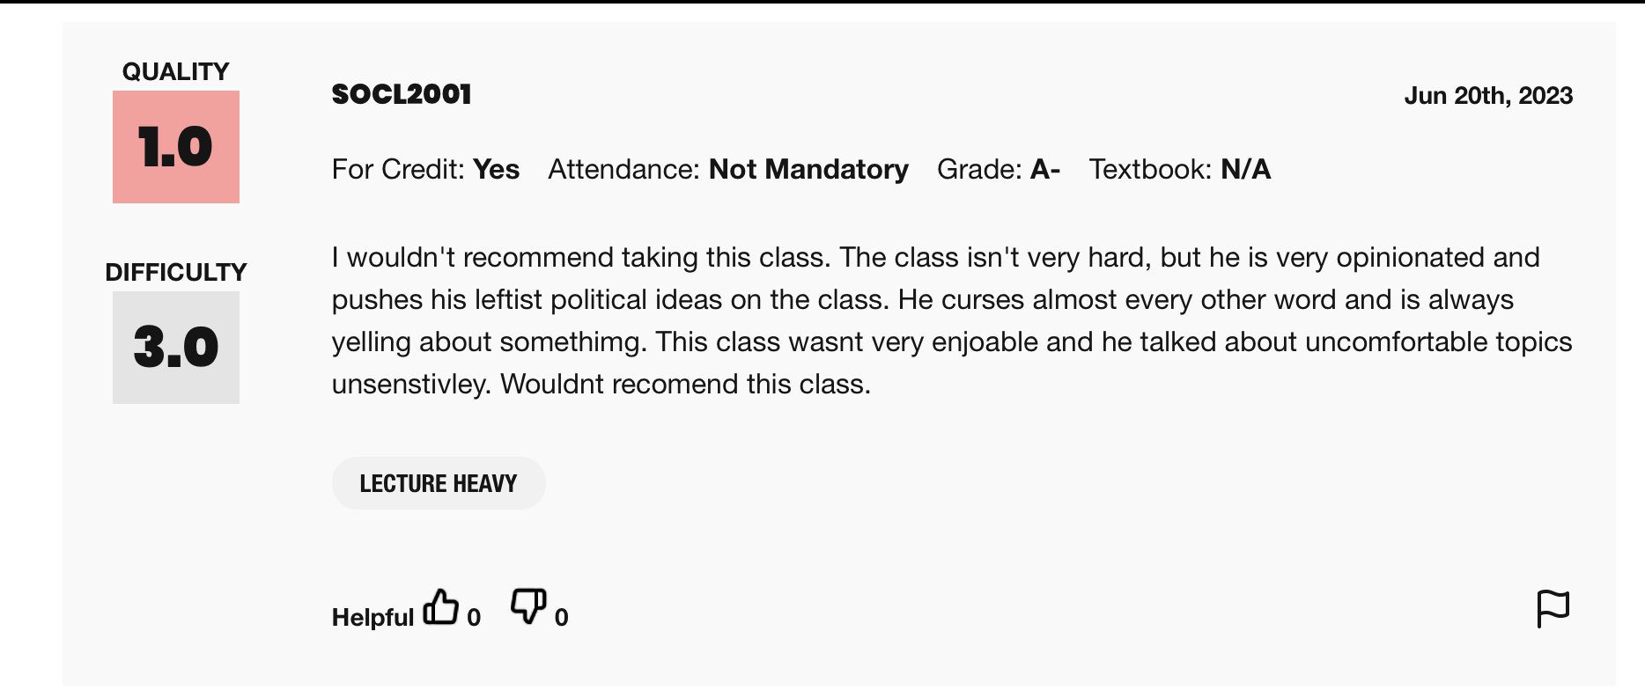Viewport: 1645px width, 690px height.
Task: Click the pink 1.0 quality score box
Action: 176,147
